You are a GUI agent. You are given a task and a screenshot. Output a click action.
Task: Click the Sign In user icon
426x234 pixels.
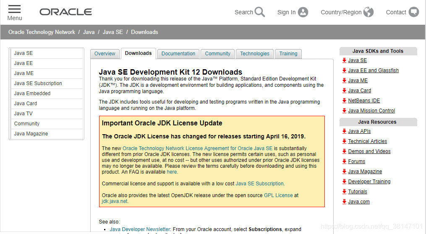(x=303, y=12)
